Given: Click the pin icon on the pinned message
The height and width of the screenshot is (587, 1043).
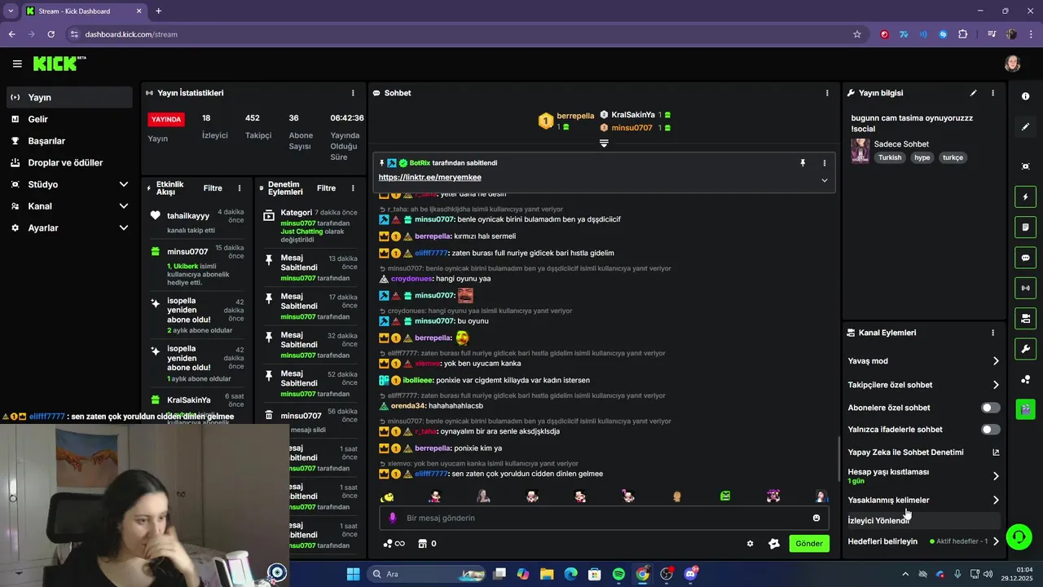Looking at the screenshot, I should point(803,163).
